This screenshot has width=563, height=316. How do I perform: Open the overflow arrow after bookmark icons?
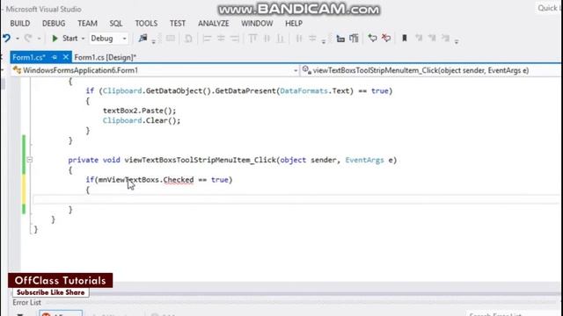[x=457, y=41]
